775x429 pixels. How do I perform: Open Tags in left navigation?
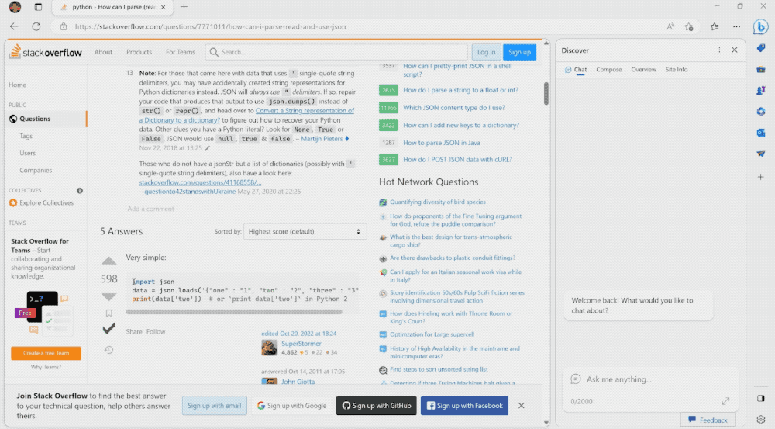coord(26,136)
